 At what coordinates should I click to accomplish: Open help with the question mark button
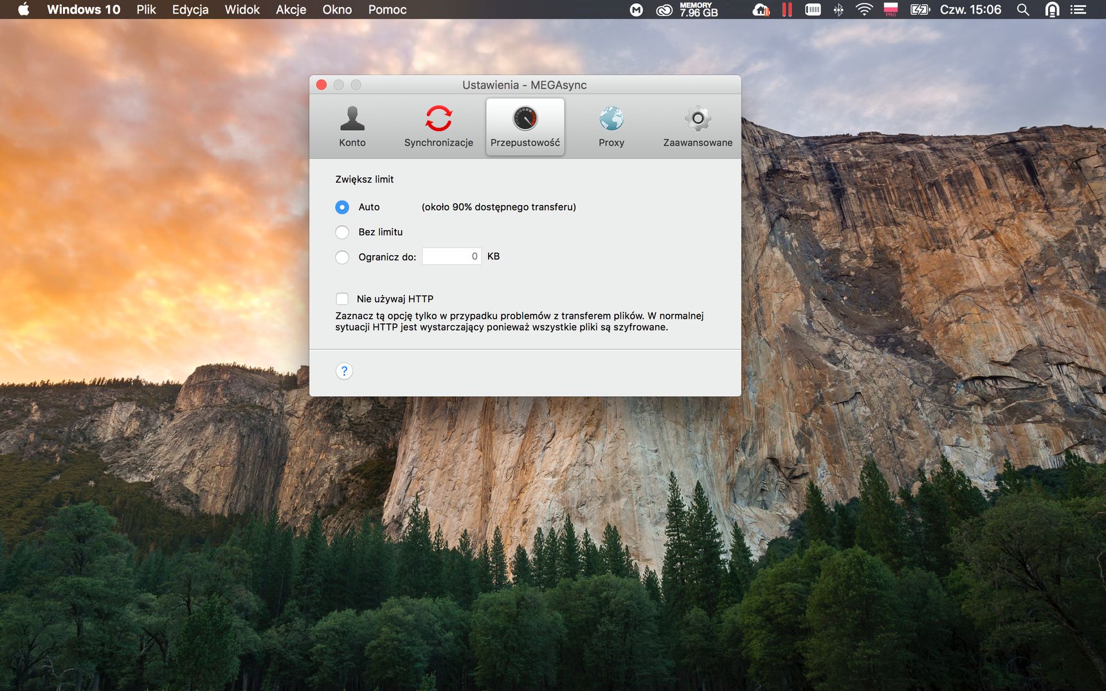click(344, 371)
